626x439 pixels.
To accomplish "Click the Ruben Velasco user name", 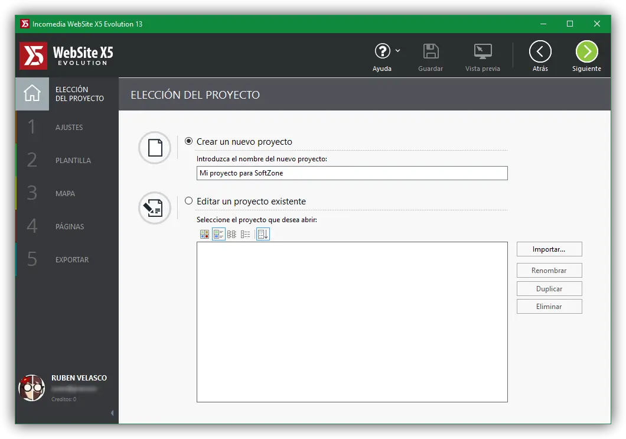I will (79, 378).
